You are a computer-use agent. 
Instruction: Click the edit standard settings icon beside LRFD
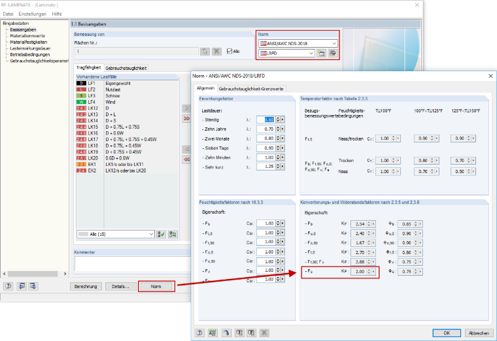(332, 53)
